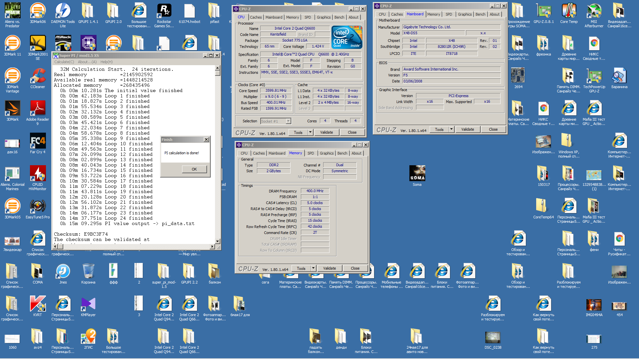Close the Finish dialog with X
Viewport: 639px width, 359px height.
(x=206, y=140)
